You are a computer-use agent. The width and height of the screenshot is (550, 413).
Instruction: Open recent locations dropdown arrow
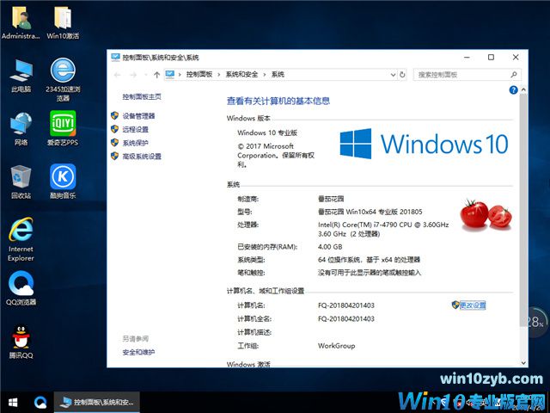tap(146, 75)
